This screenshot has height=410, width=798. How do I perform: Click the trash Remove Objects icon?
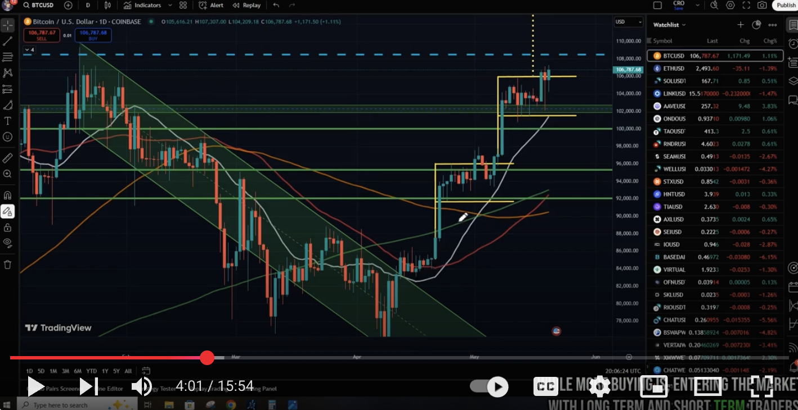(x=8, y=265)
